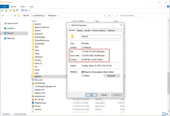Open the address bar history dropdown
This screenshot has height=116, width=170.
tap(104, 16)
